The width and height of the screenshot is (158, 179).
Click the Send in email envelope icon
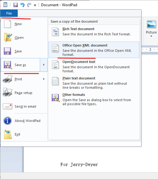(7, 106)
